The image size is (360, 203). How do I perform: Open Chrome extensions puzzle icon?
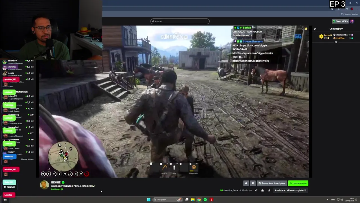[339, 9]
